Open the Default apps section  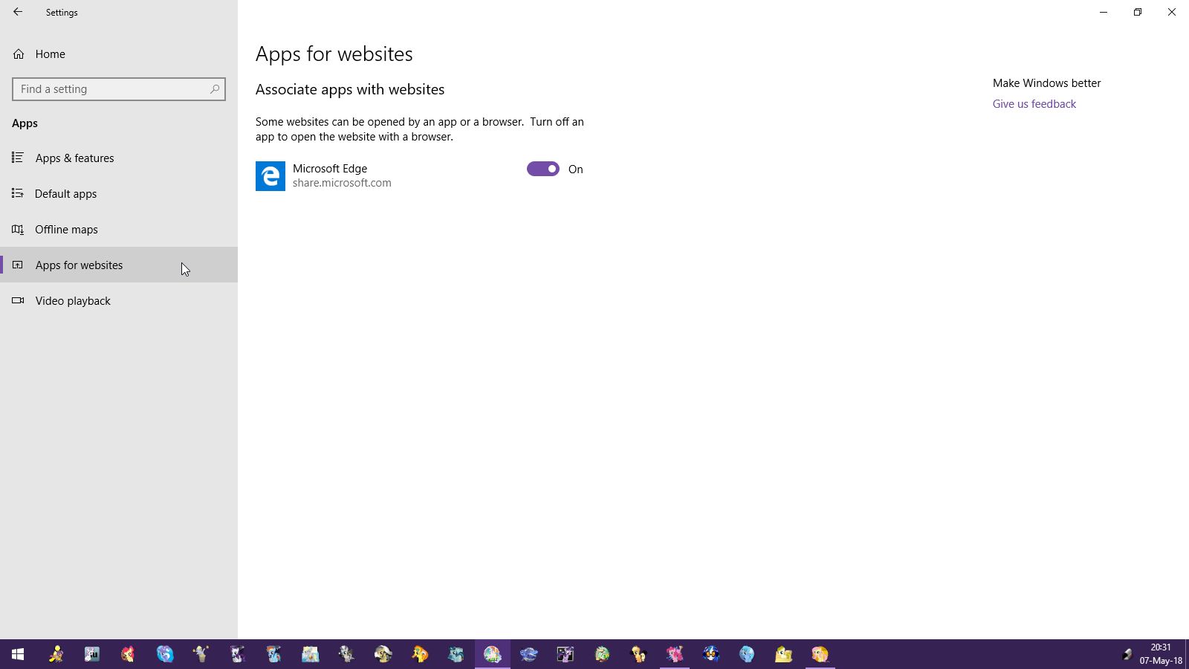pos(119,193)
